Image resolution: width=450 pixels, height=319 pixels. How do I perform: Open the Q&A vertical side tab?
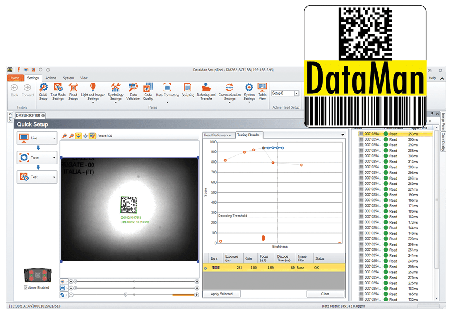point(10,117)
